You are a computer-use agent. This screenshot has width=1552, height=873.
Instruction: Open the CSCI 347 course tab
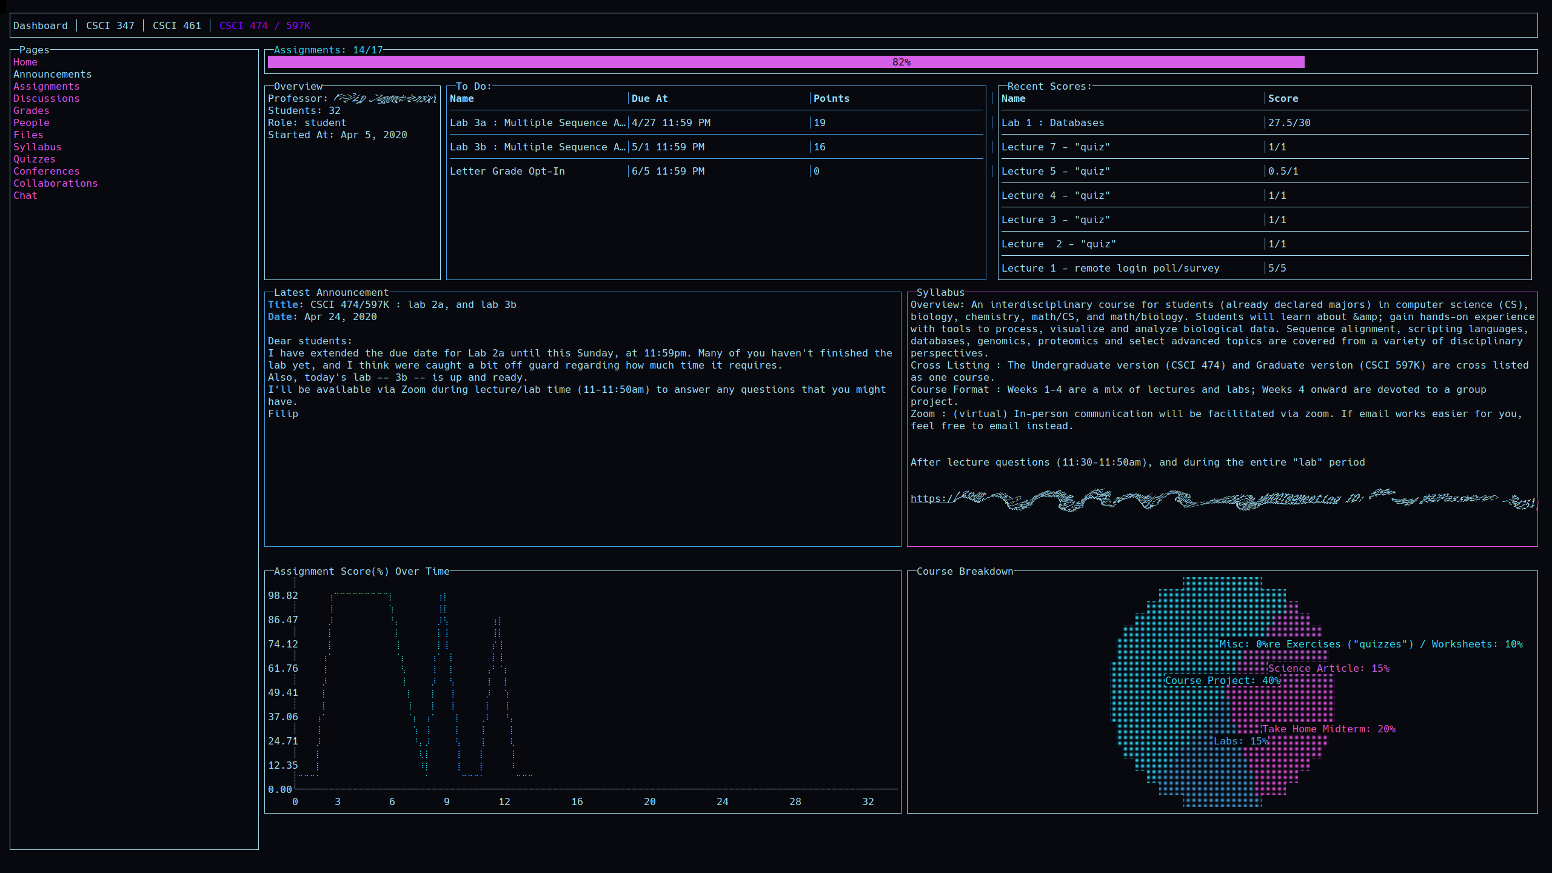pyautogui.click(x=110, y=25)
